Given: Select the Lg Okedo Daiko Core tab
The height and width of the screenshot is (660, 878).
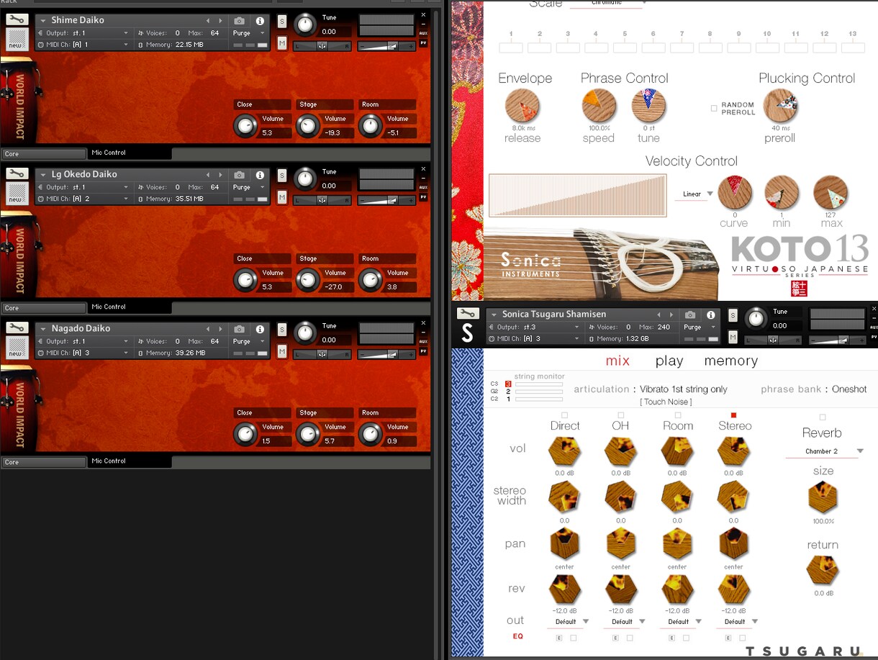Looking at the screenshot, I should coord(44,308).
